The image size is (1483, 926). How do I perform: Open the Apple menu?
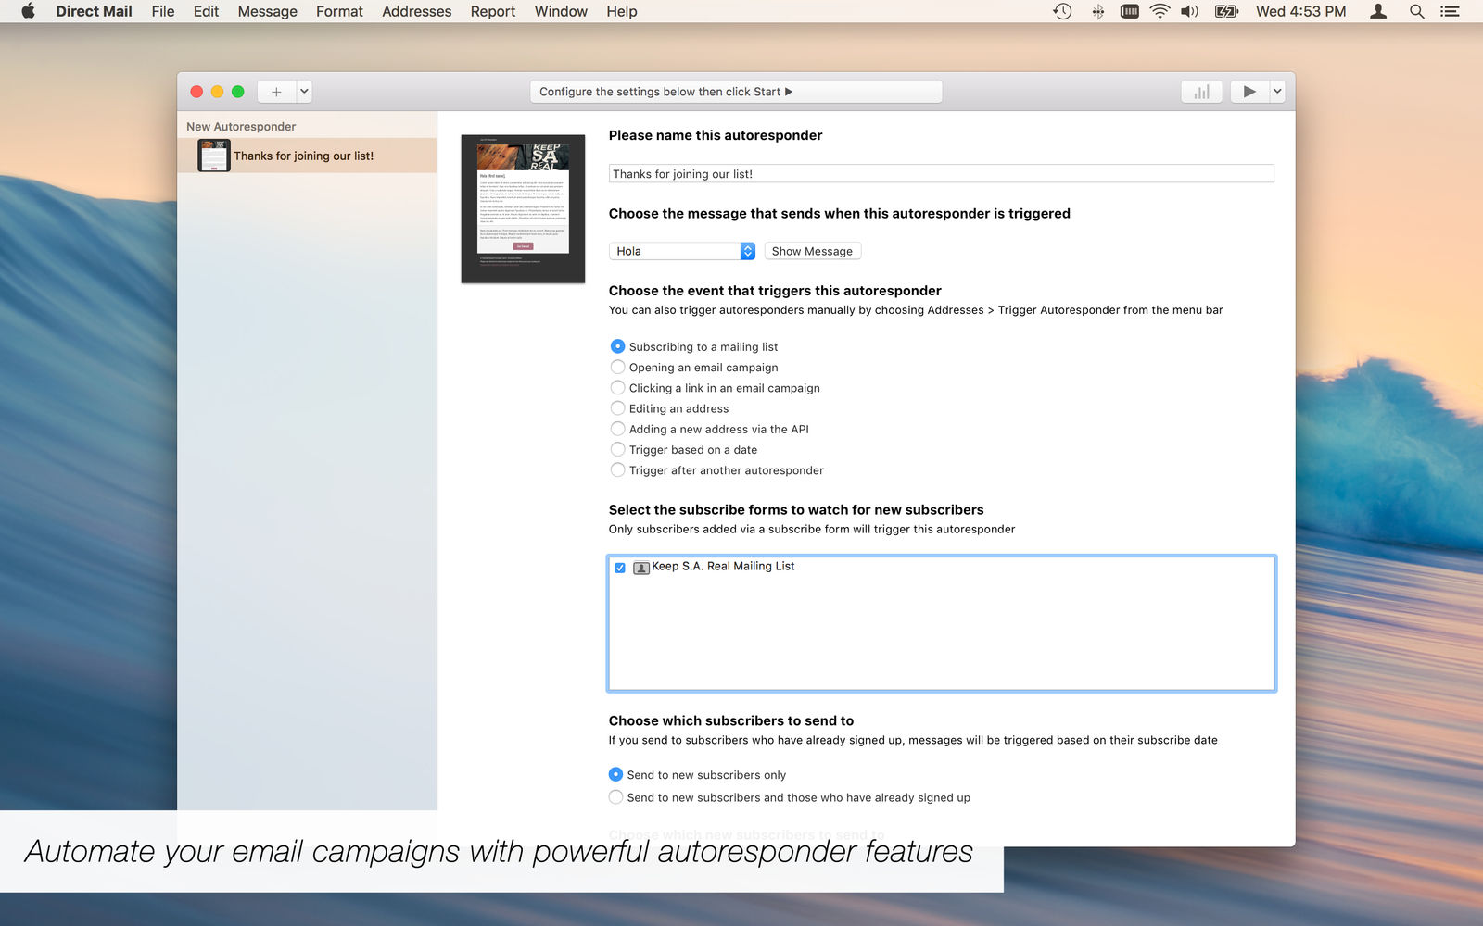[28, 11]
